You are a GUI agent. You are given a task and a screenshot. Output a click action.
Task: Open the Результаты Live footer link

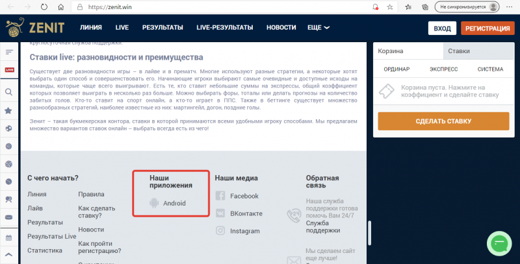tap(52, 236)
